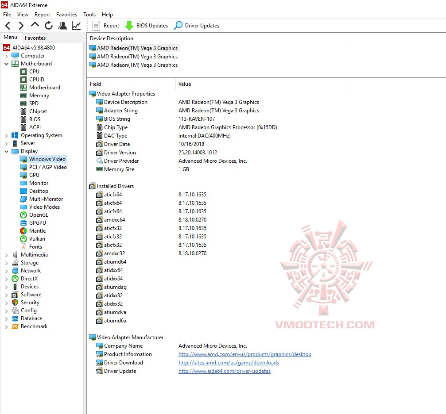Viewport: 446px width, 414px height.
Task: Expand the Computer tree node
Action: pyautogui.click(x=7, y=56)
